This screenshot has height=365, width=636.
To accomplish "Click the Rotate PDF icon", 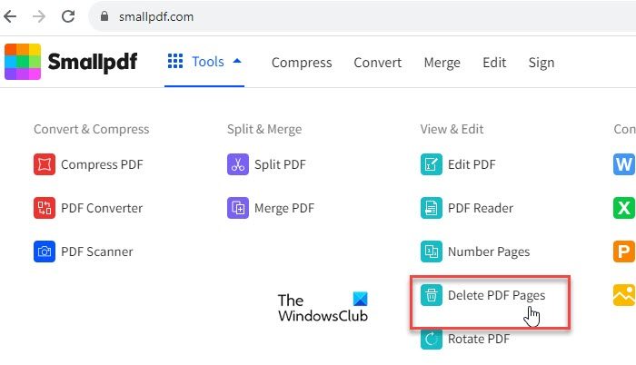I will click(431, 339).
